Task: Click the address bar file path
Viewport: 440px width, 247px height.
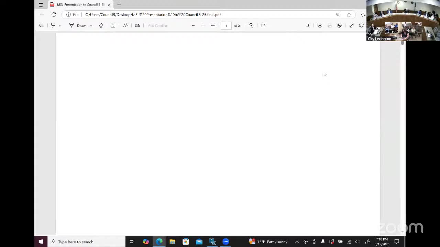Action: (153, 14)
